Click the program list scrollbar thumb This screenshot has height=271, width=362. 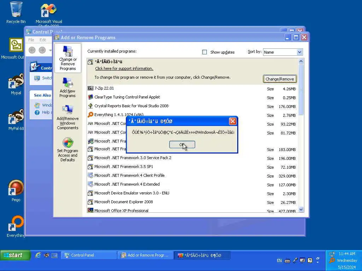click(x=301, y=89)
